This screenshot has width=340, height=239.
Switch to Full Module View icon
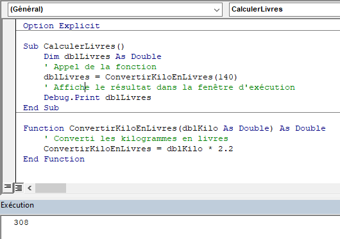pos(19,188)
